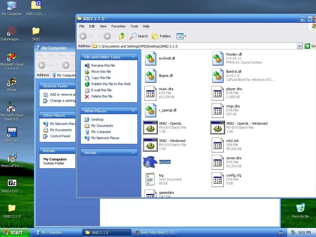Select the config.cfg file icon
The image size is (316, 237).
pyautogui.click(x=218, y=180)
